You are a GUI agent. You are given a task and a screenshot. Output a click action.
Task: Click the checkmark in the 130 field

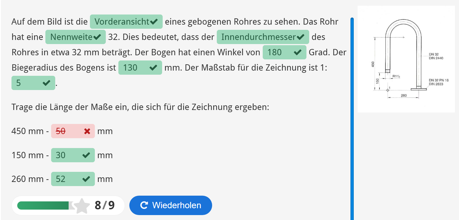point(153,68)
